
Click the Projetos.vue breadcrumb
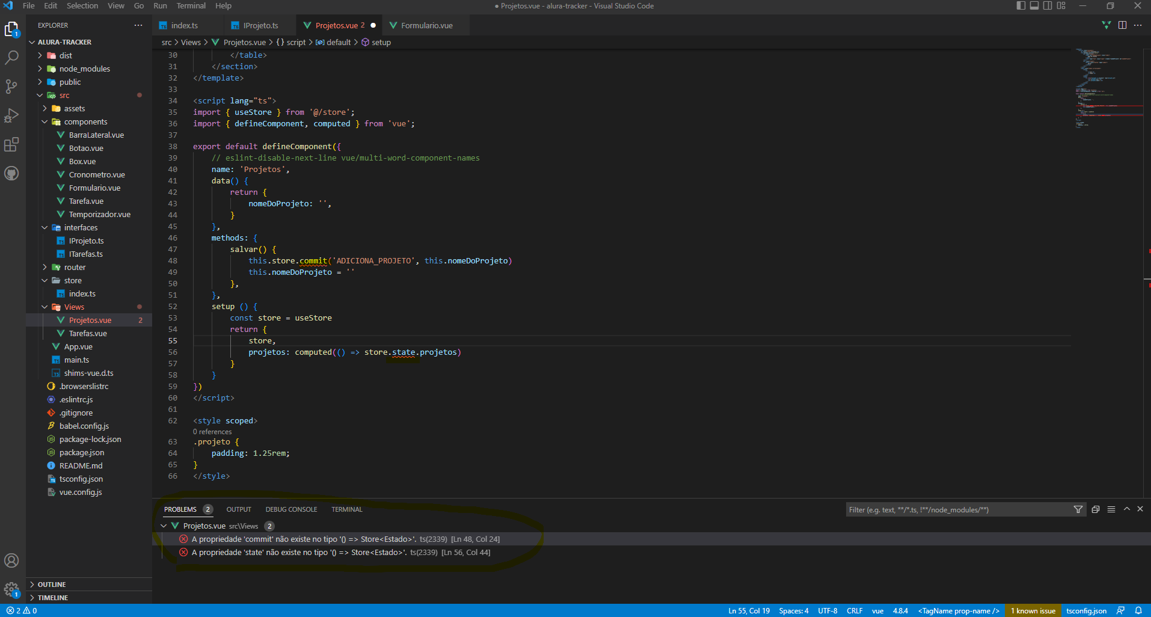click(239, 42)
